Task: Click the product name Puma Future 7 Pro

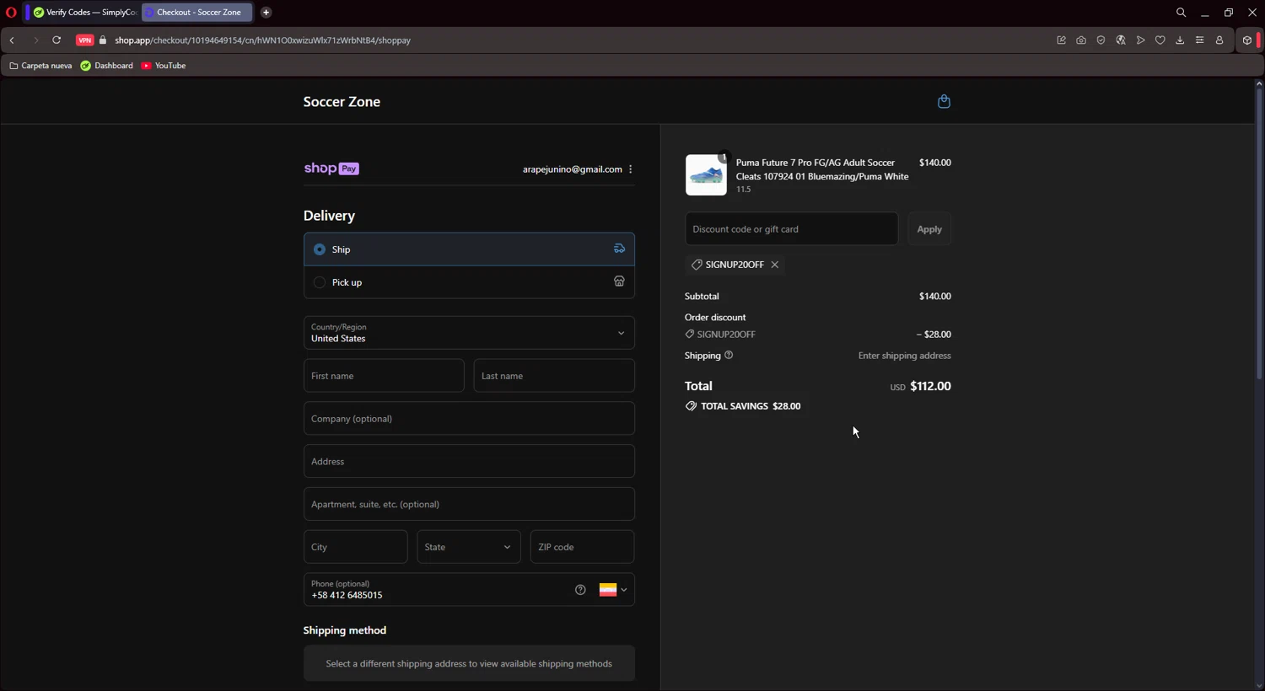Action: click(822, 169)
